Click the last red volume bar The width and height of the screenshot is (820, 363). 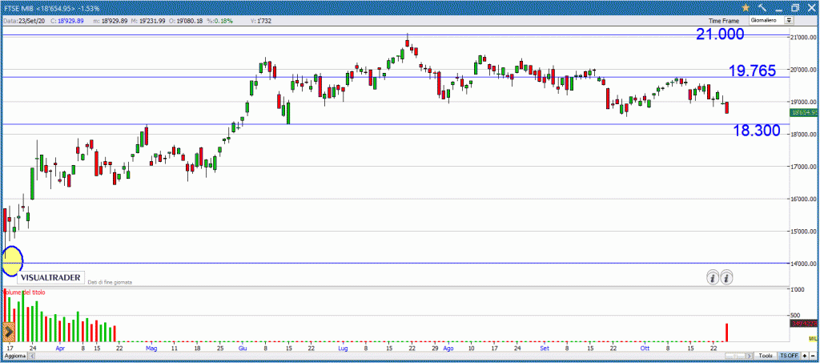(726, 332)
